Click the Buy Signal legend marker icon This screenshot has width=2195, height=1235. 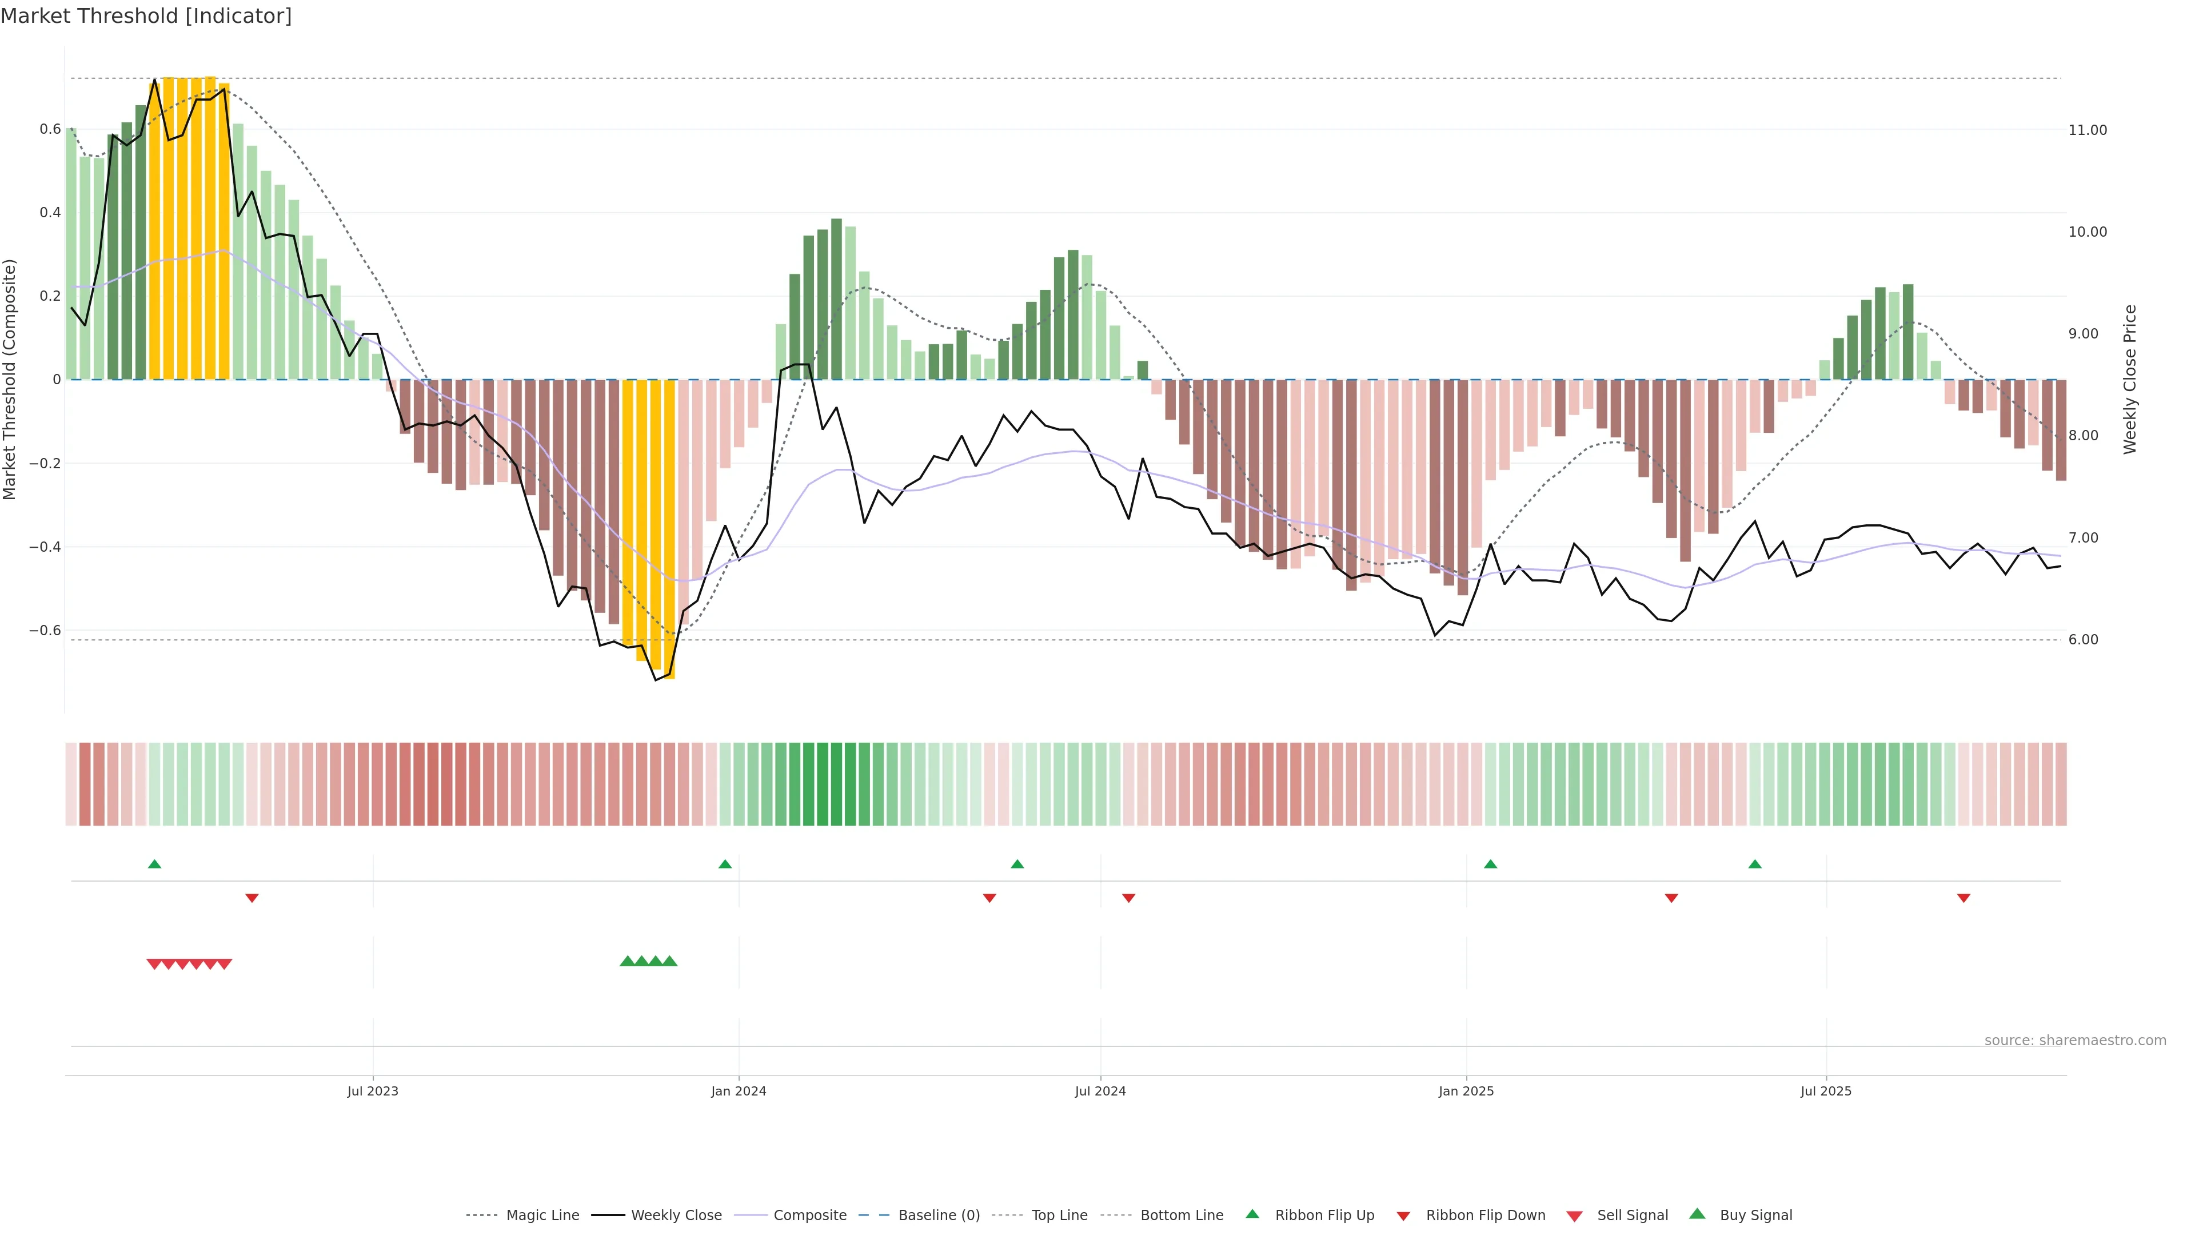(1697, 1214)
